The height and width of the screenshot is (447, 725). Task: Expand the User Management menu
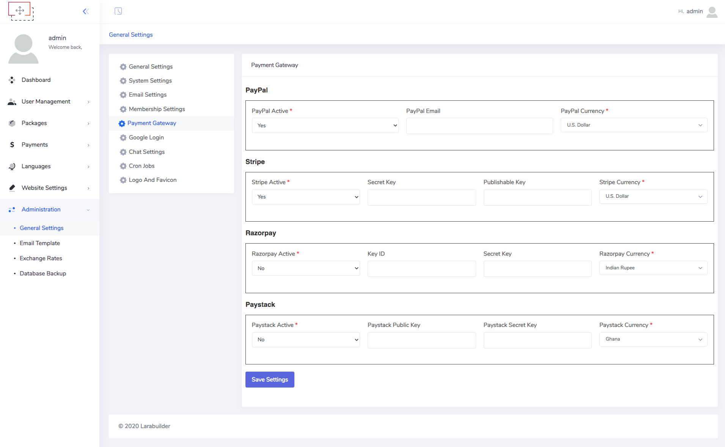pos(46,102)
